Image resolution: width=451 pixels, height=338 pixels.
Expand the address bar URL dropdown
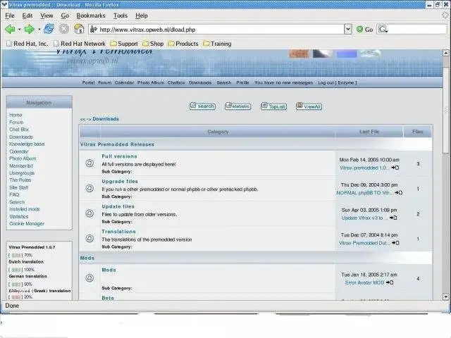[348, 29]
